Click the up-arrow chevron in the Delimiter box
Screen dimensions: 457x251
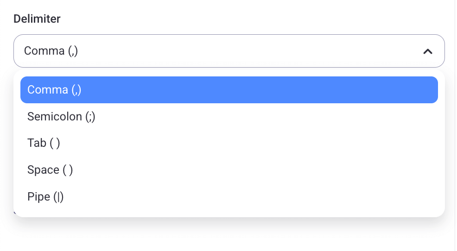[x=428, y=51]
